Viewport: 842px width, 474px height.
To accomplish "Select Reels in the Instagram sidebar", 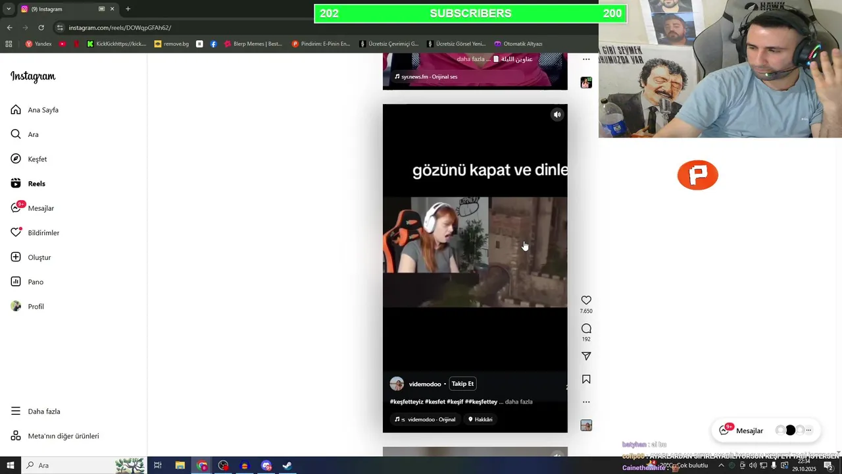I will pyautogui.click(x=28, y=184).
